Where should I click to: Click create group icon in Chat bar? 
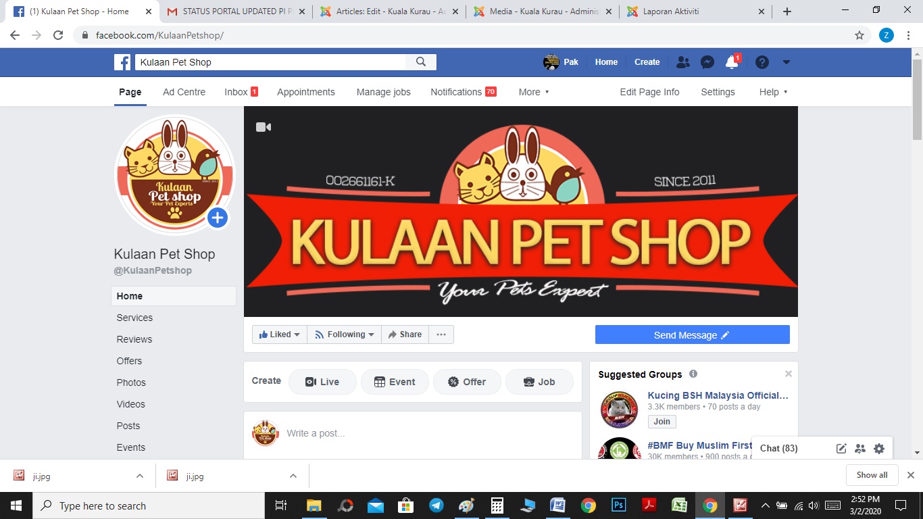(859, 448)
